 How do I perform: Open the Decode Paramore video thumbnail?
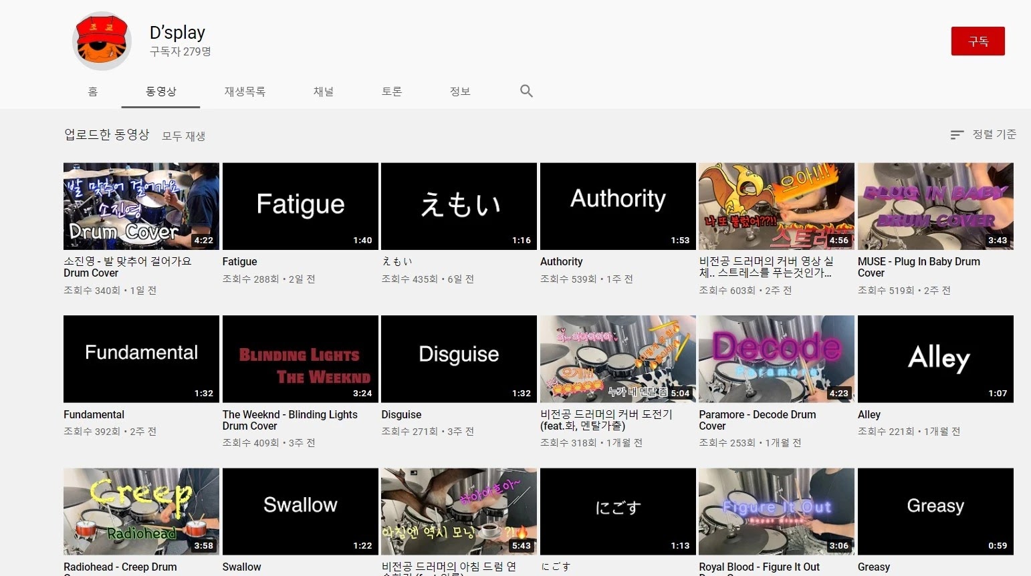(776, 359)
